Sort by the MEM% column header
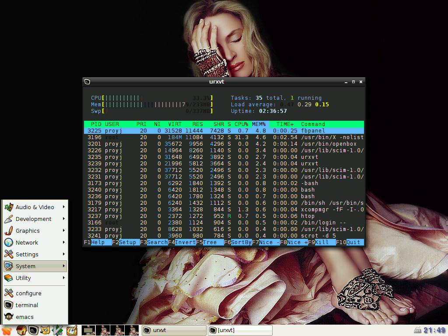The height and width of the screenshot is (336, 448). [x=259, y=124]
